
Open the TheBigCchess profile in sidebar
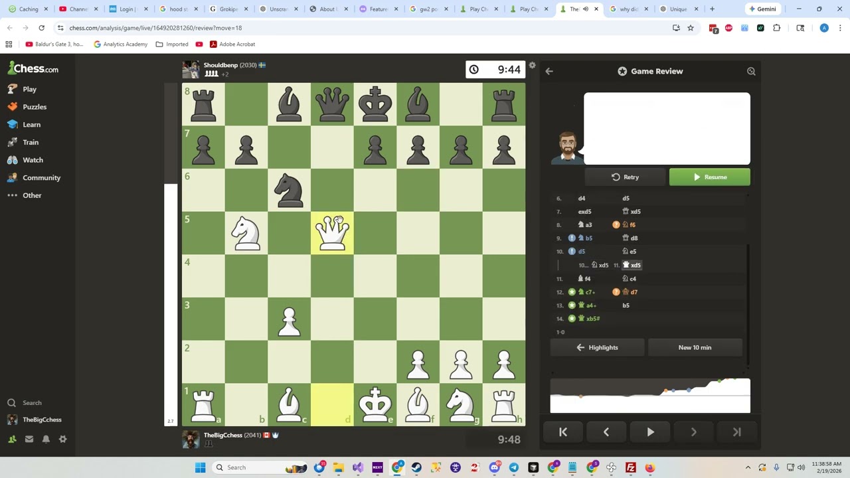[x=35, y=420]
